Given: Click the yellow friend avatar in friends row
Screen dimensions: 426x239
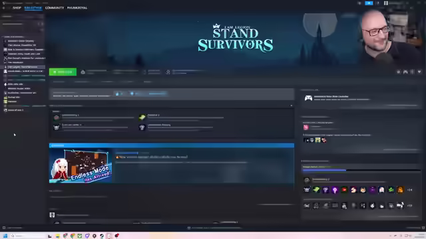Looking at the screenshot, I should 318,140.
